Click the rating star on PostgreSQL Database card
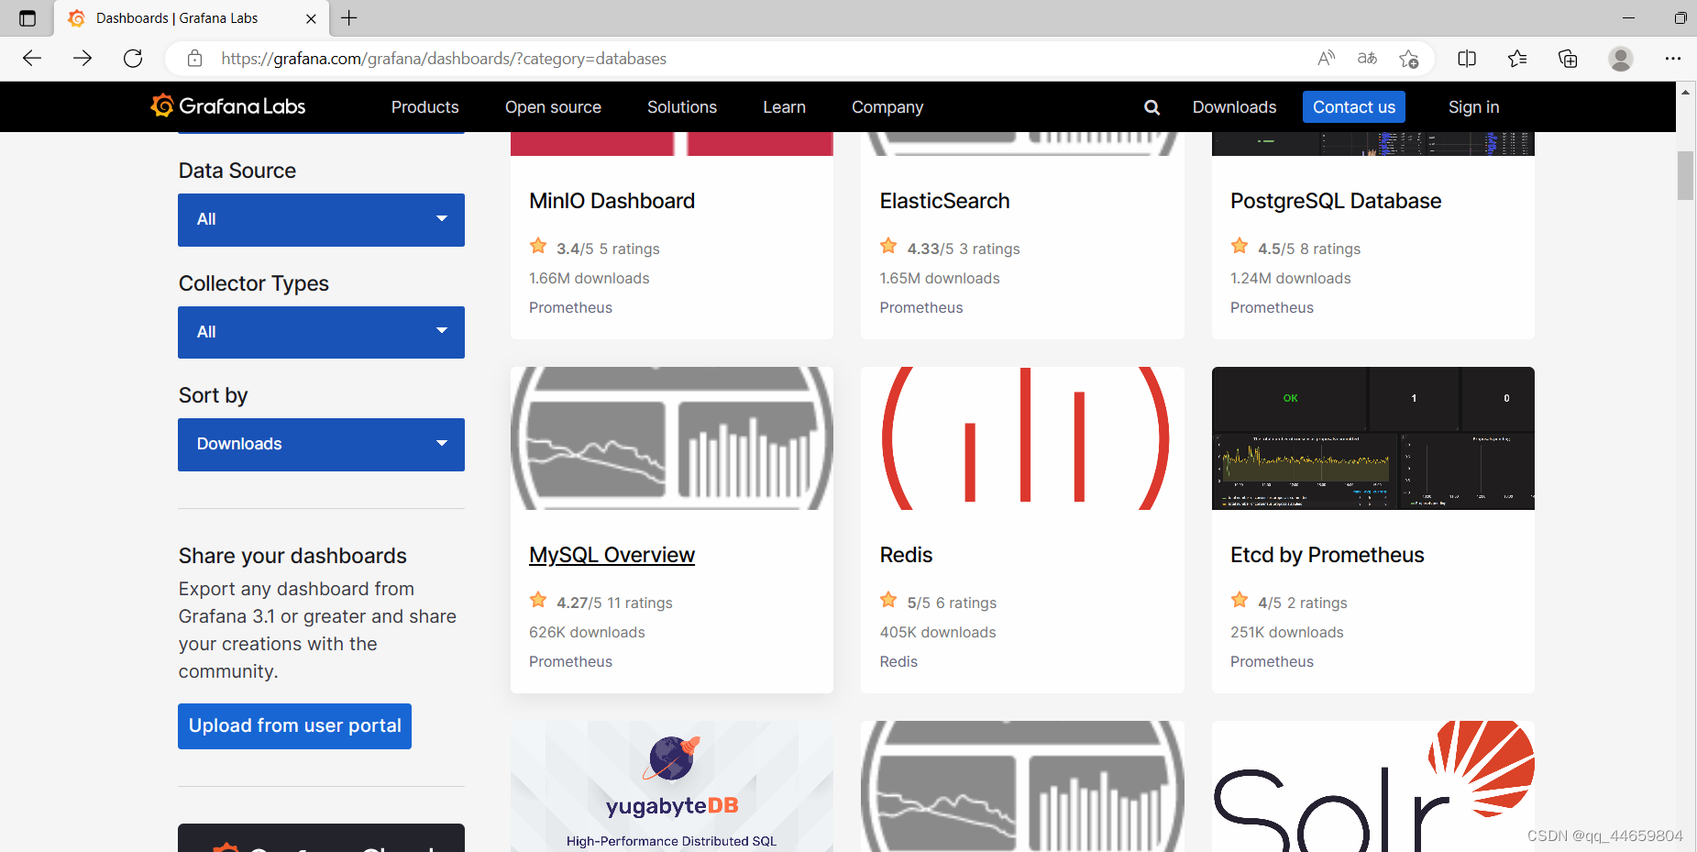Viewport: 1697px width, 852px height. 1240,246
